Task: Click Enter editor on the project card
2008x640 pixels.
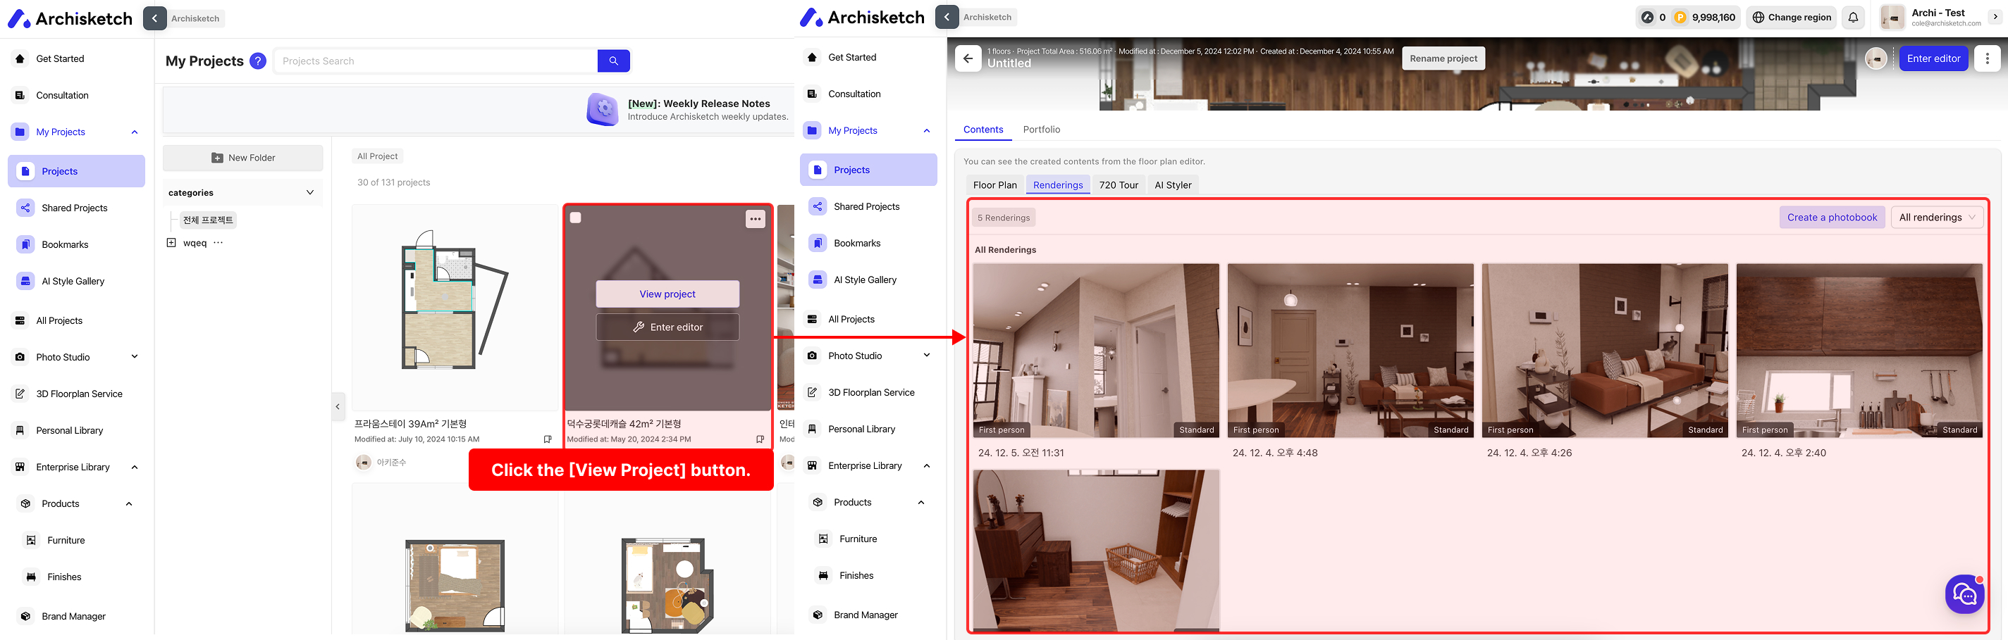Action: coord(667,327)
